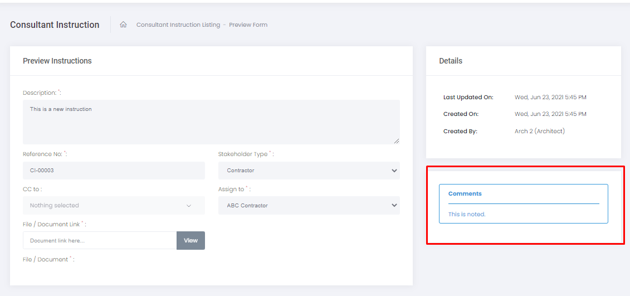This screenshot has width=630, height=296.
Task: Click the Preview Instructions panel heading
Action: (57, 61)
